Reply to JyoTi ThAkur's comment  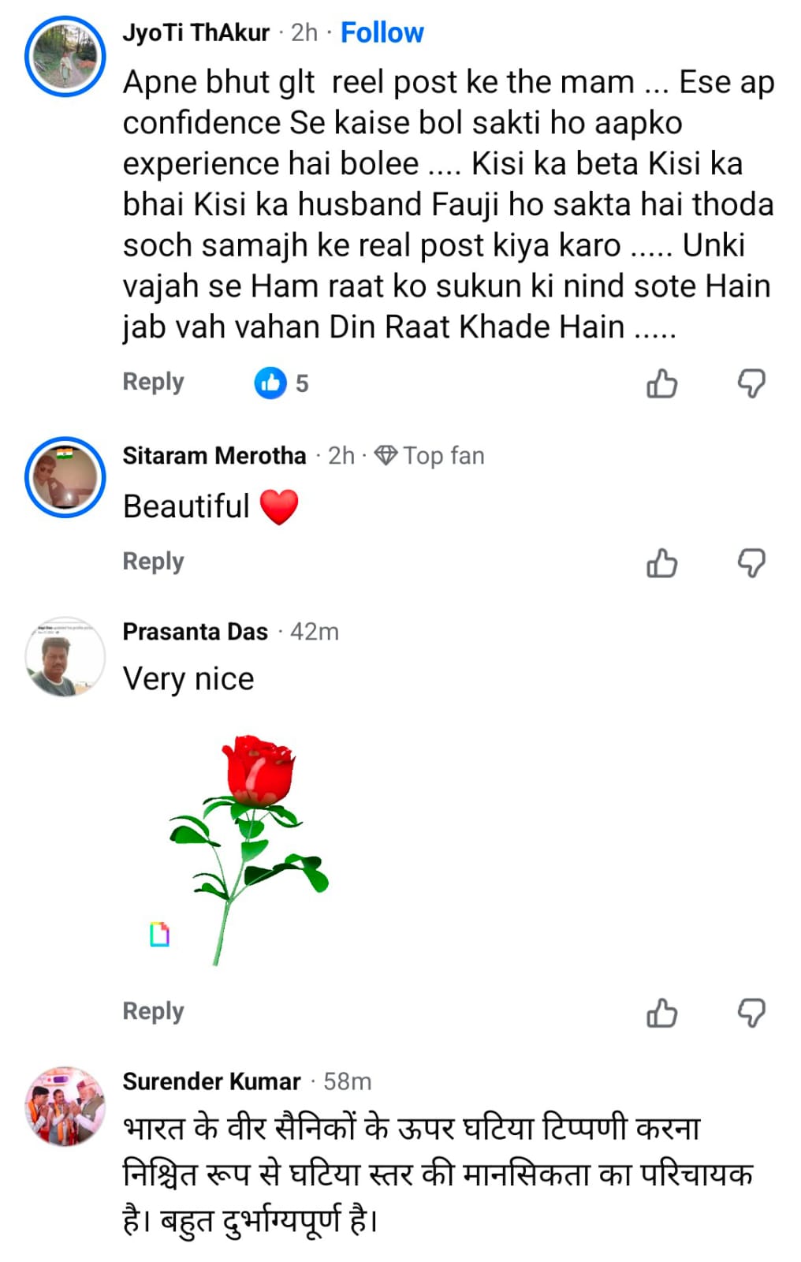coord(153,382)
